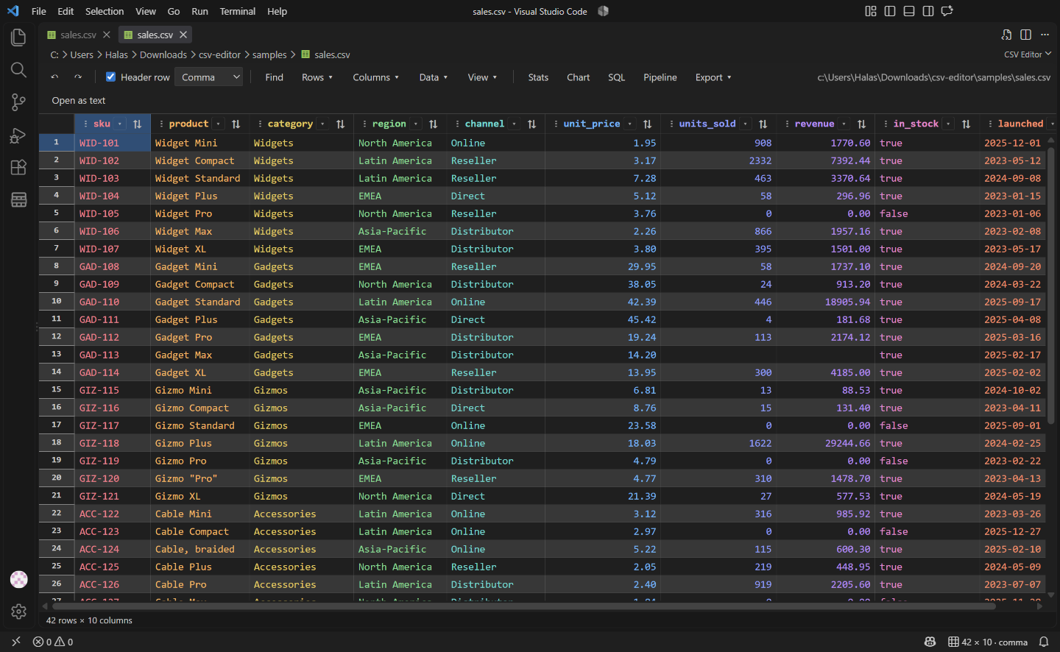Sort by the channel column
The height and width of the screenshot is (652, 1060).
click(531, 124)
